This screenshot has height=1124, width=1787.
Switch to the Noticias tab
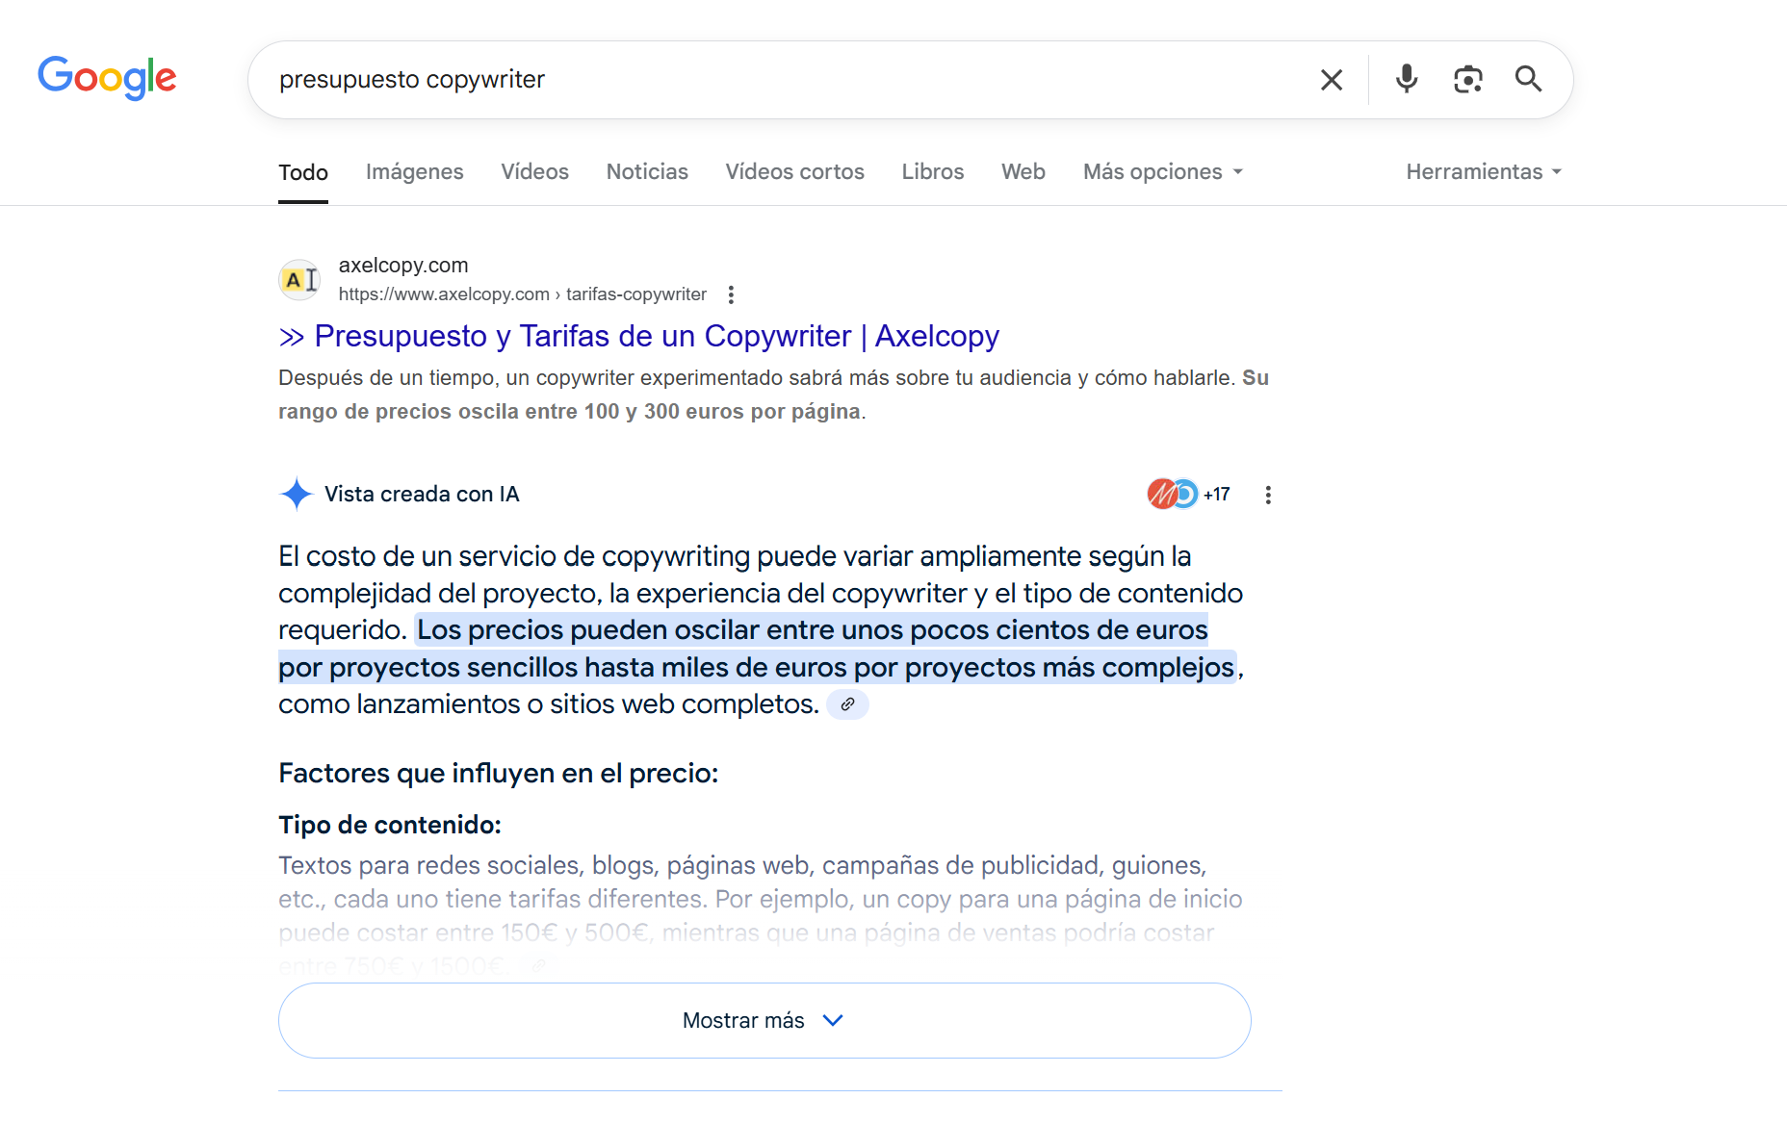[647, 172]
